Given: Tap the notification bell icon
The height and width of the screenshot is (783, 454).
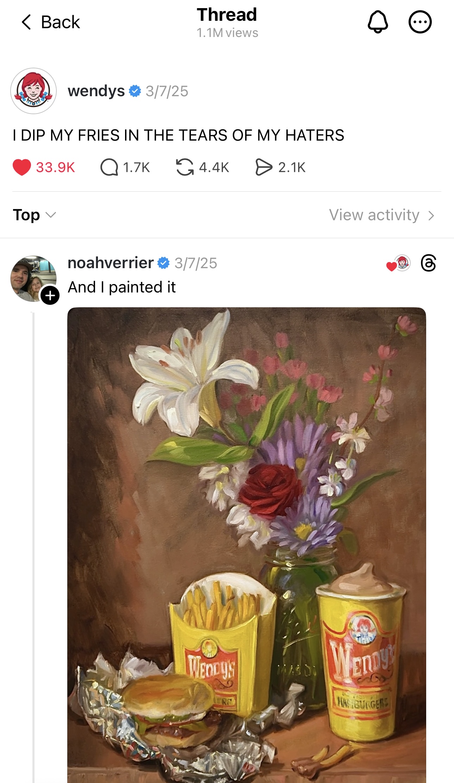Looking at the screenshot, I should click(378, 22).
